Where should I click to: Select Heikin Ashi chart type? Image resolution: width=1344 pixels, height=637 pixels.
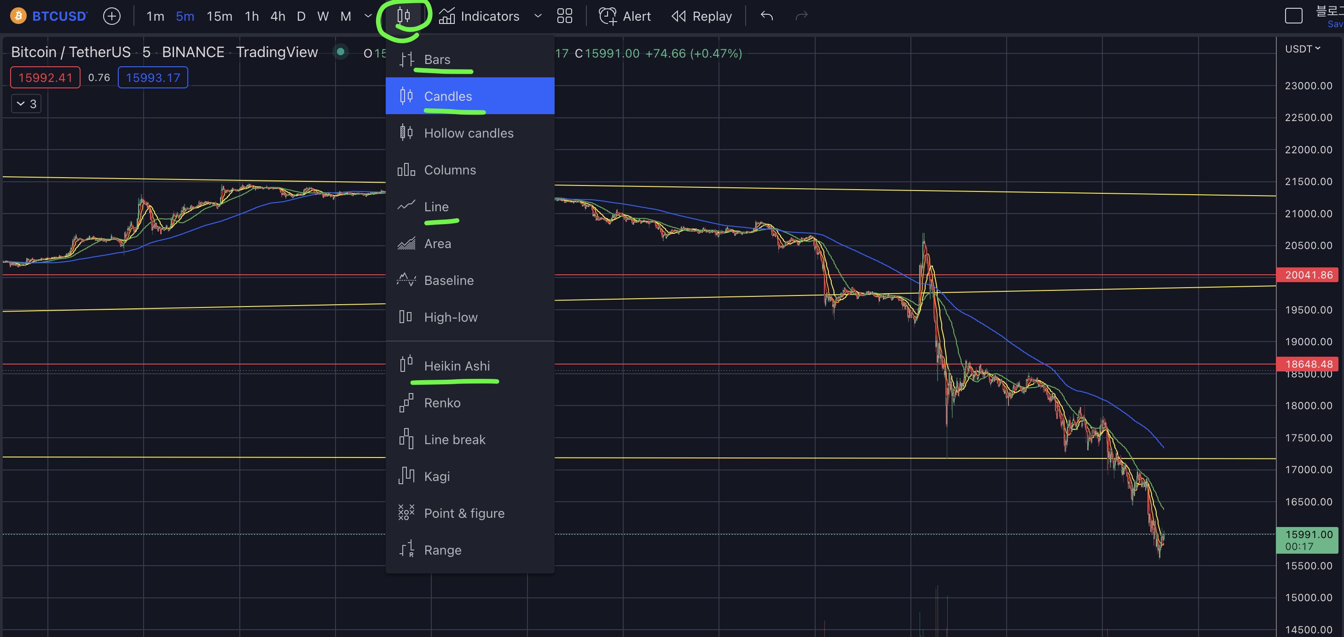(457, 366)
